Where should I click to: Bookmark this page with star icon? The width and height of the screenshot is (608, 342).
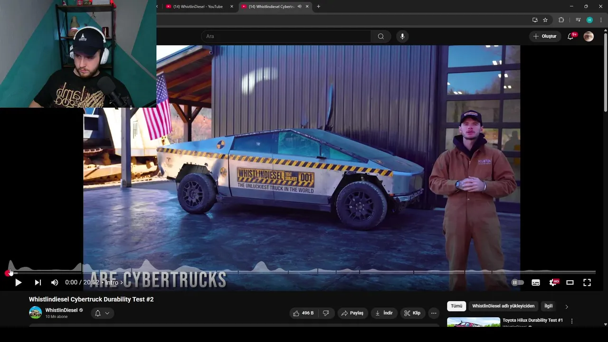click(x=545, y=20)
